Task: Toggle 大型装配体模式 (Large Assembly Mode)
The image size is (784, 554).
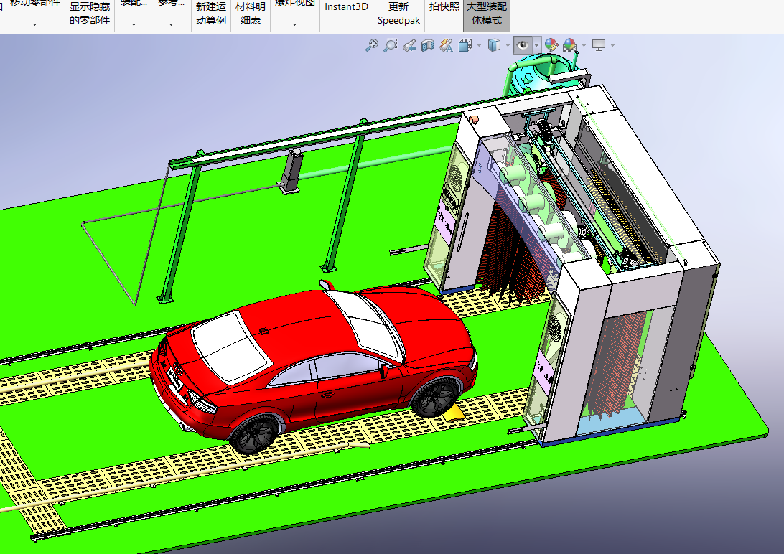Action: point(487,14)
